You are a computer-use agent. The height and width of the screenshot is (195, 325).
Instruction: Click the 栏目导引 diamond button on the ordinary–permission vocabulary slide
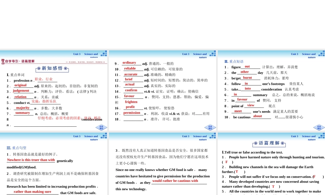point(210,127)
